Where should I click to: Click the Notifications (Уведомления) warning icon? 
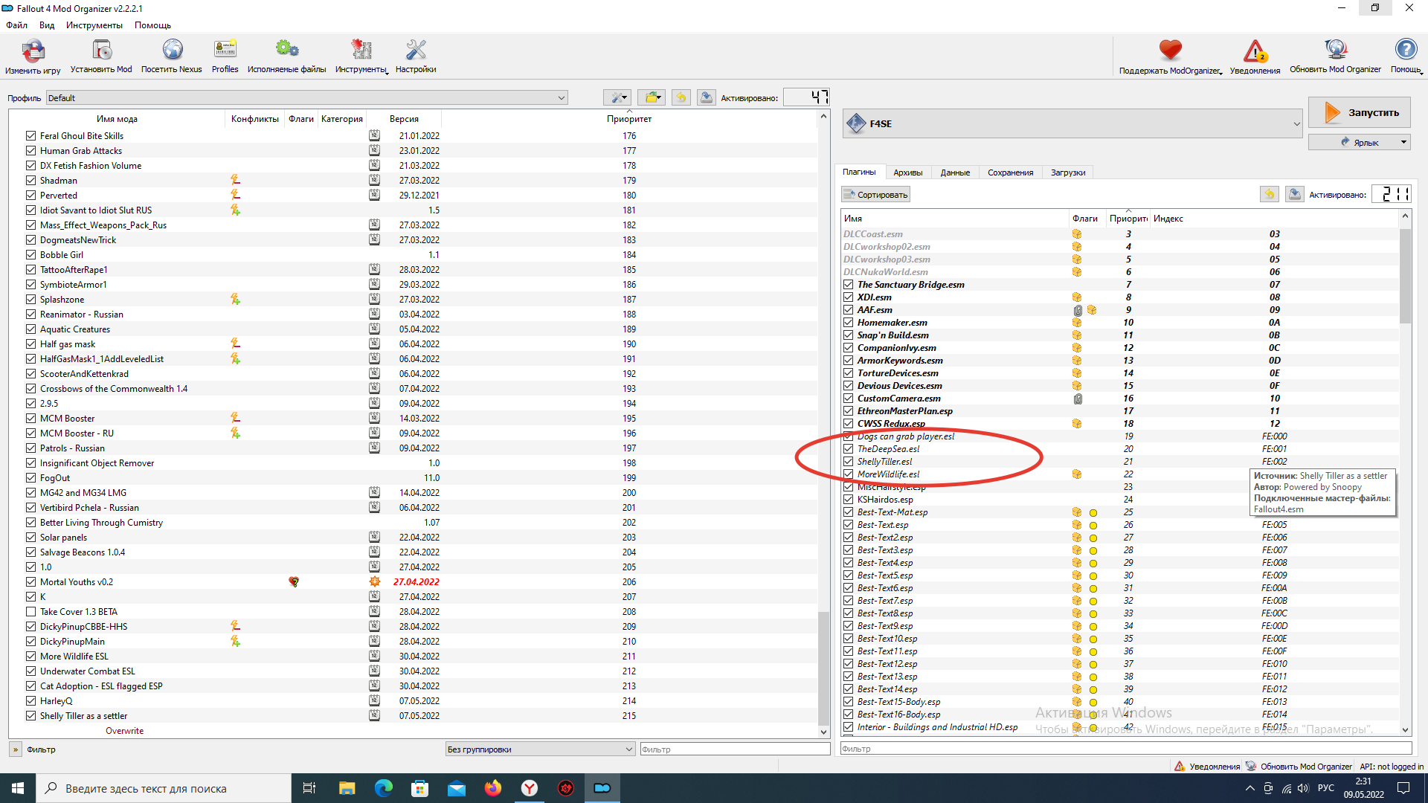click(1255, 52)
